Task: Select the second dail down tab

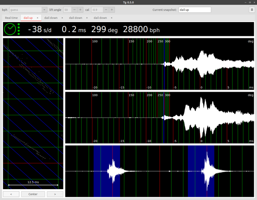Action: [x=76, y=18]
